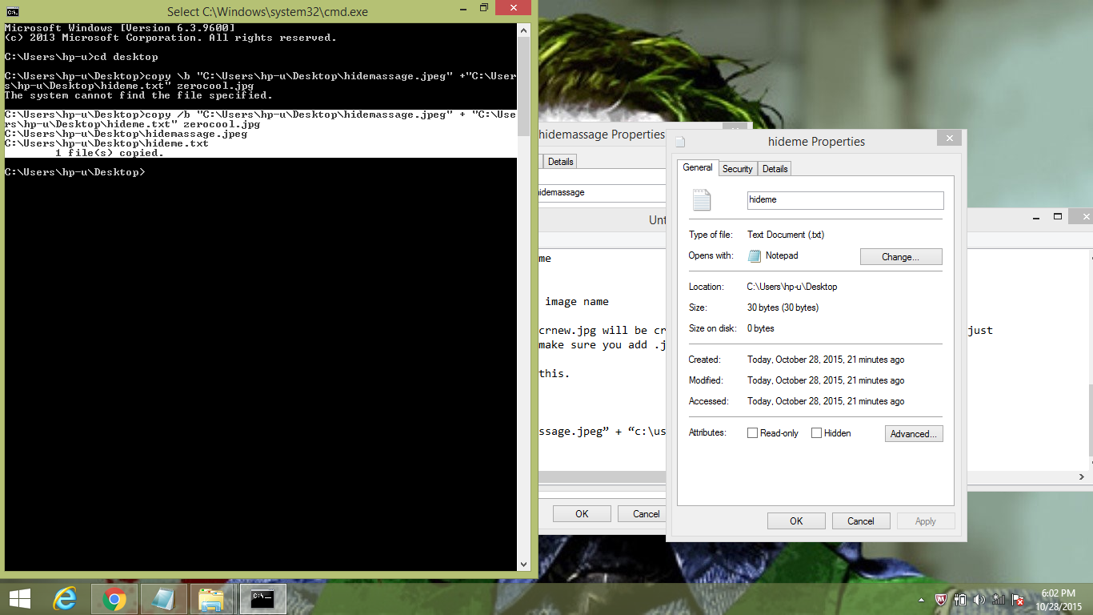The height and width of the screenshot is (615, 1093).
Task: Open the volume speaker tray icon
Action: (x=979, y=599)
